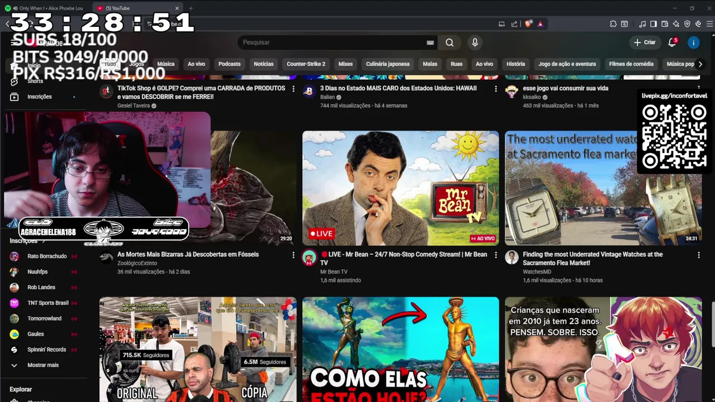715x402 pixels.
Task: Open the Brave VPN shield icon
Action: coord(687,24)
